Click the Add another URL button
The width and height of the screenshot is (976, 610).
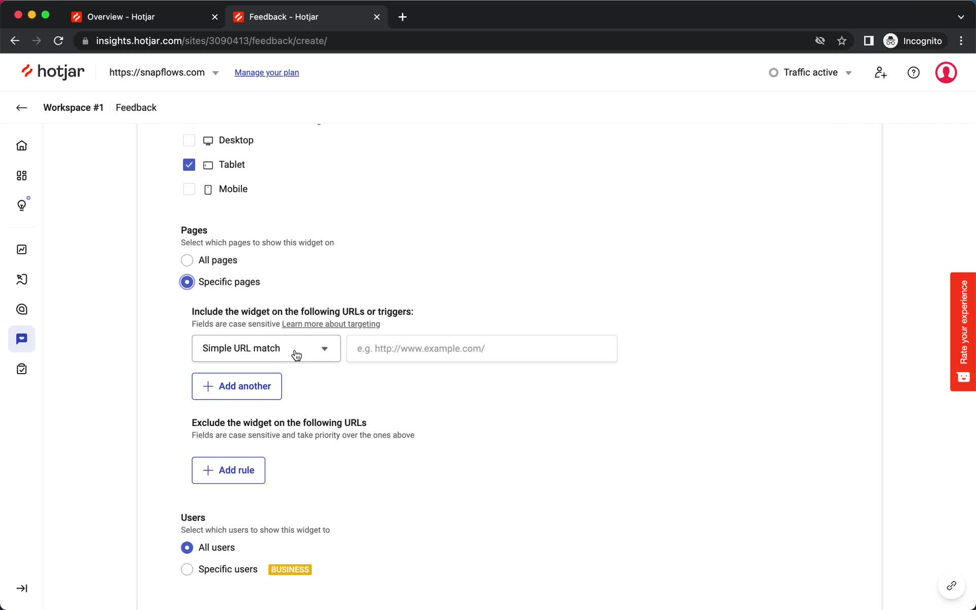tap(237, 386)
